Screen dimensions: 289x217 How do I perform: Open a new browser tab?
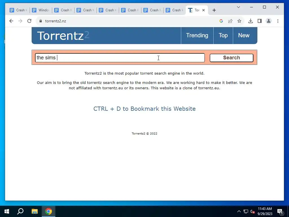pyautogui.click(x=214, y=10)
